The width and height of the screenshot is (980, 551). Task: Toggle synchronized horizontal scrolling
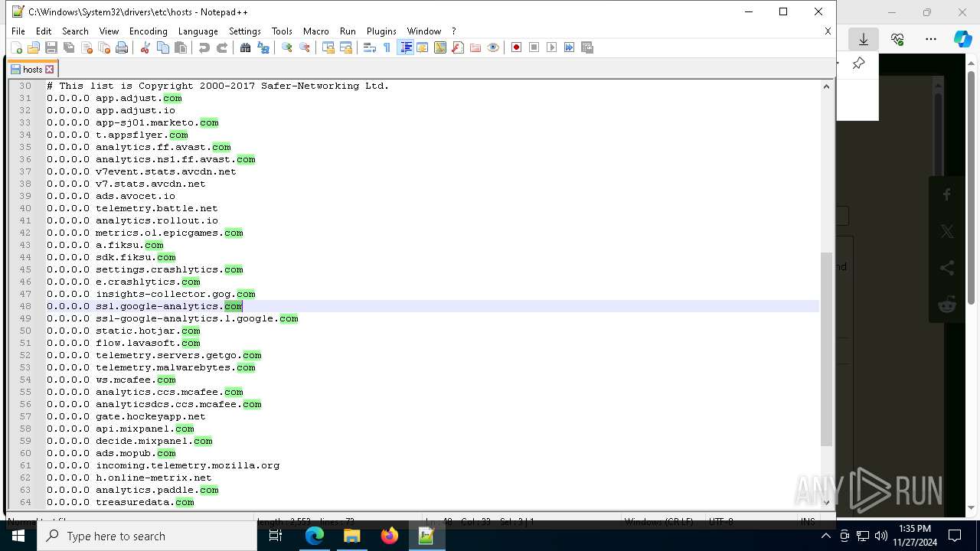click(346, 47)
